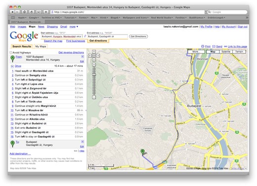Switch to the My Maps tab
Screen dimensions: 257x186
[x=41, y=46]
